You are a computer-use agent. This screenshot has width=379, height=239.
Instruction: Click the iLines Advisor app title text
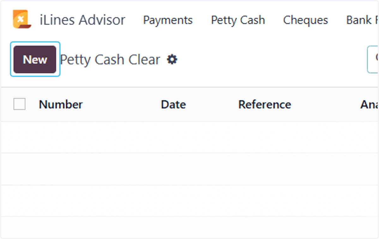coord(82,20)
